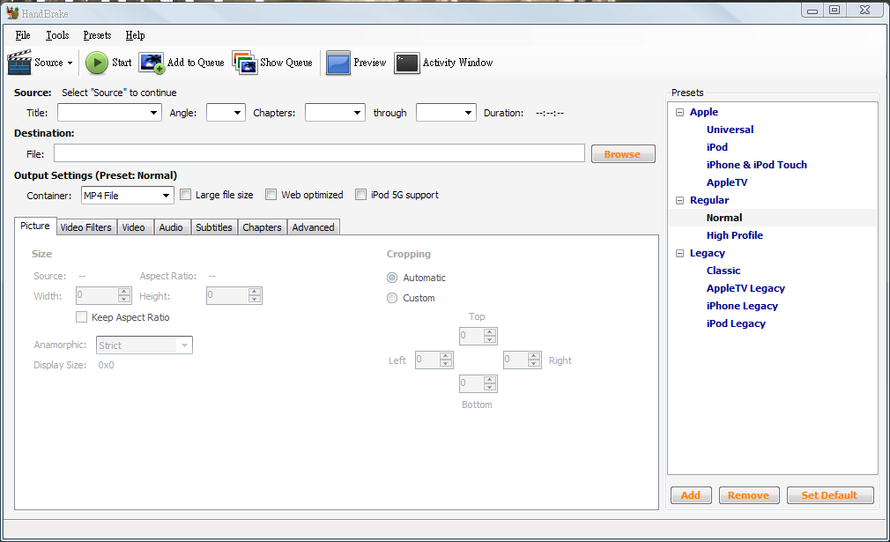
Task: Select the AppleTV preset
Action: click(x=726, y=182)
